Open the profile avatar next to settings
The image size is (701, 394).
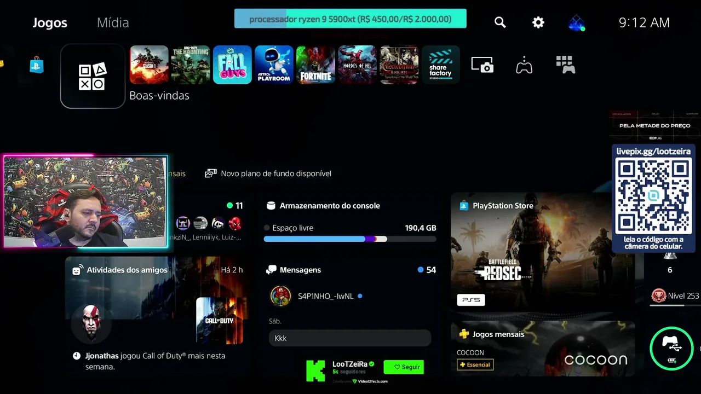point(576,23)
